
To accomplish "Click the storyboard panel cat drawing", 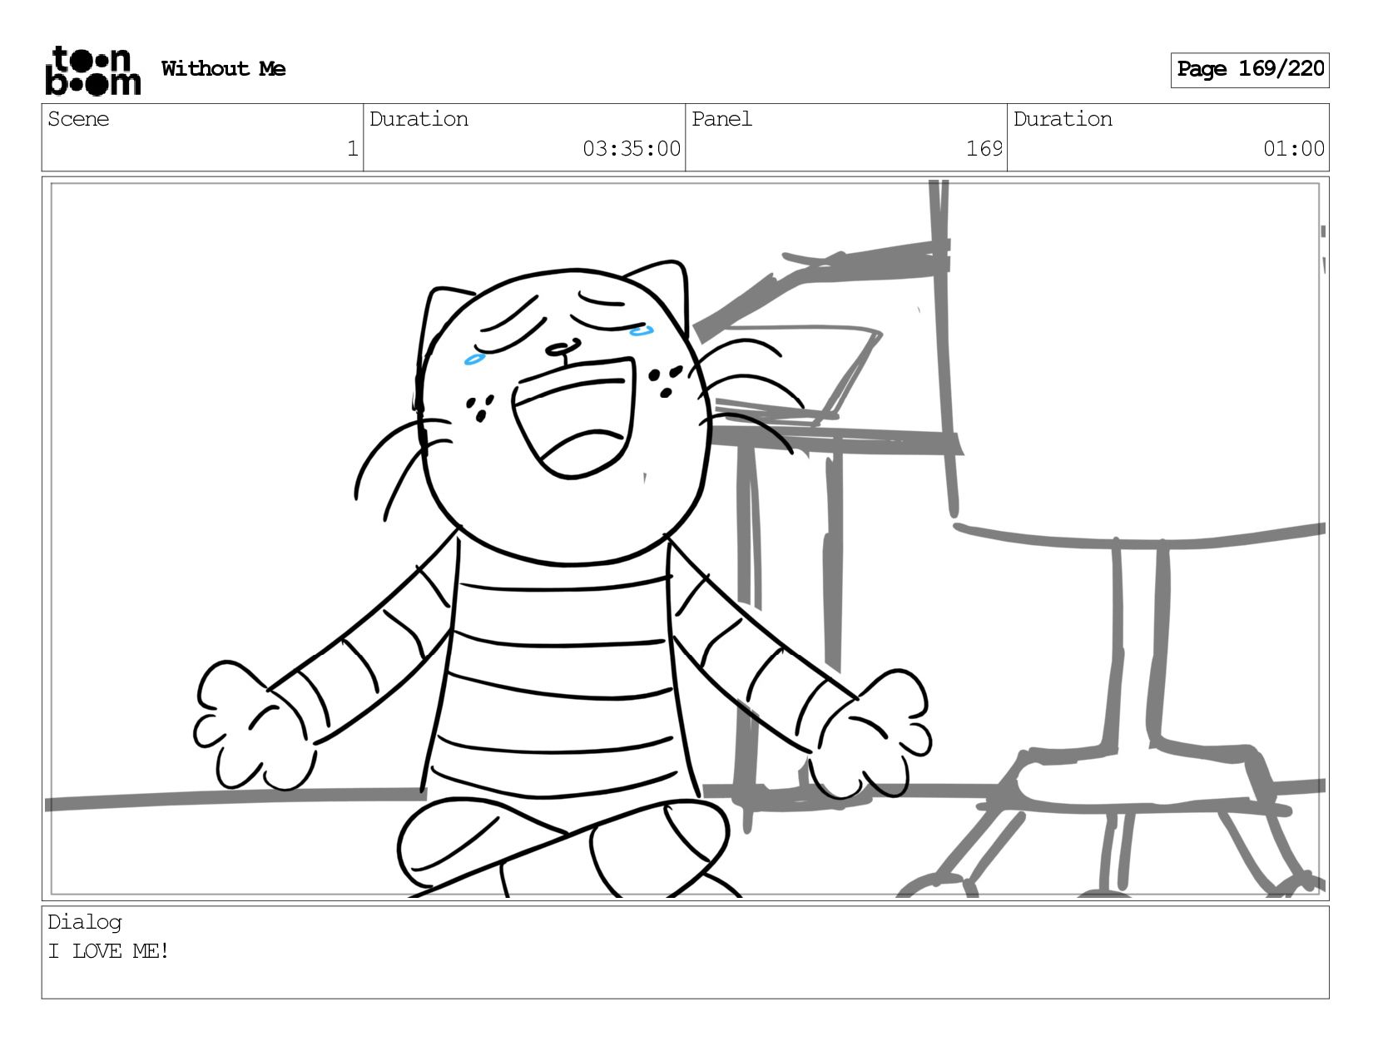I will (563, 580).
